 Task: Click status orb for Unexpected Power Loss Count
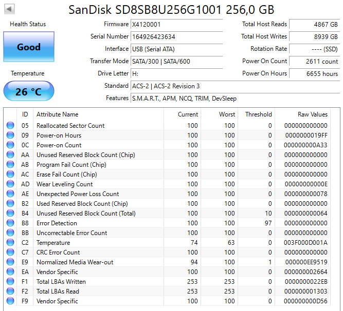[10, 194]
